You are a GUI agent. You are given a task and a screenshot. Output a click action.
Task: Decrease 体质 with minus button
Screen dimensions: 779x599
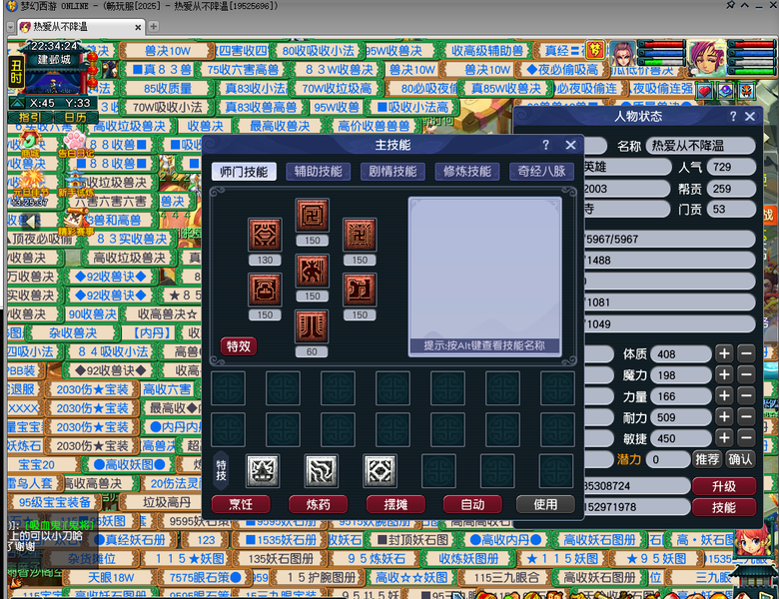(x=746, y=353)
